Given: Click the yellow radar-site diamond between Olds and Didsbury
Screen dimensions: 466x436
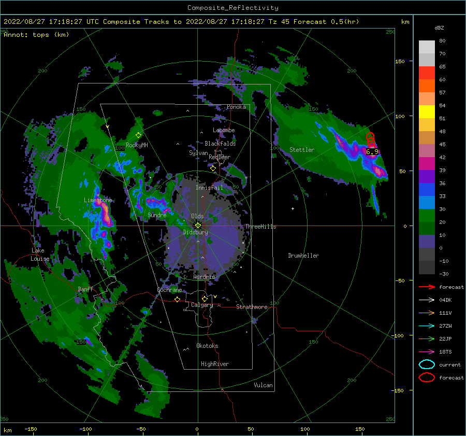Looking at the screenshot, I should coord(198,226).
